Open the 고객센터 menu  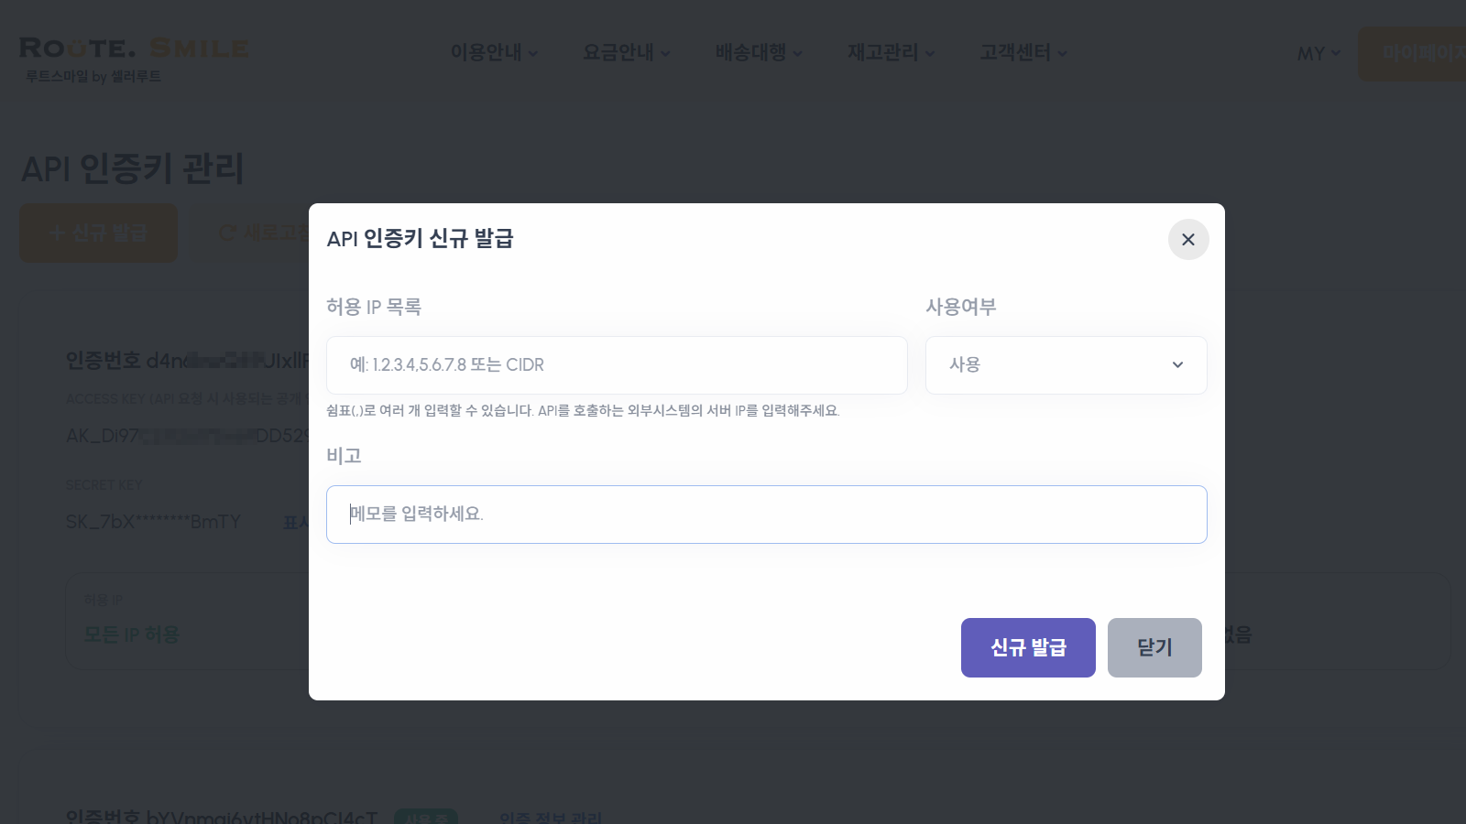click(1023, 53)
